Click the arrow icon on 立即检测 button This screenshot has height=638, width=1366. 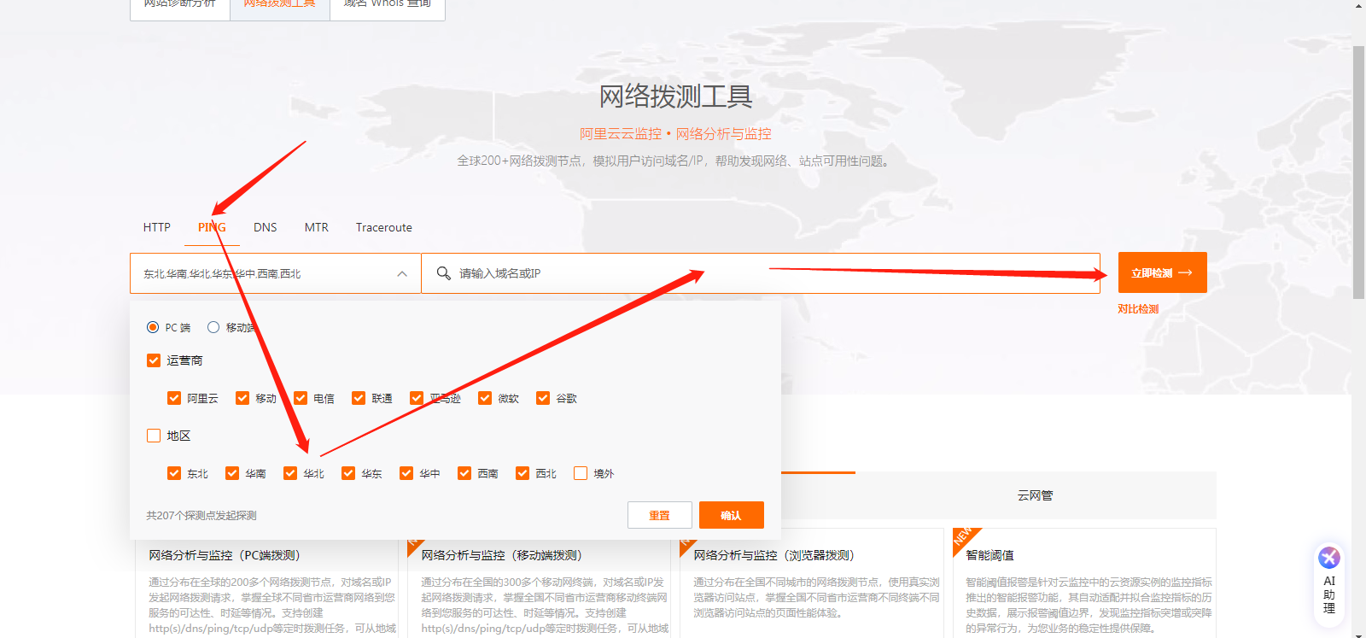pos(1185,273)
